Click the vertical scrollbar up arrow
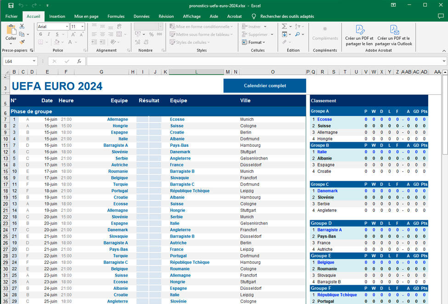 click(x=445, y=72)
